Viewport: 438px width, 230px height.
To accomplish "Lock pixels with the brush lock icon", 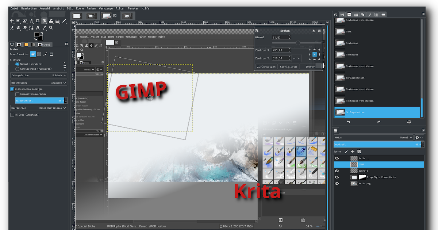I will [x=346, y=152].
